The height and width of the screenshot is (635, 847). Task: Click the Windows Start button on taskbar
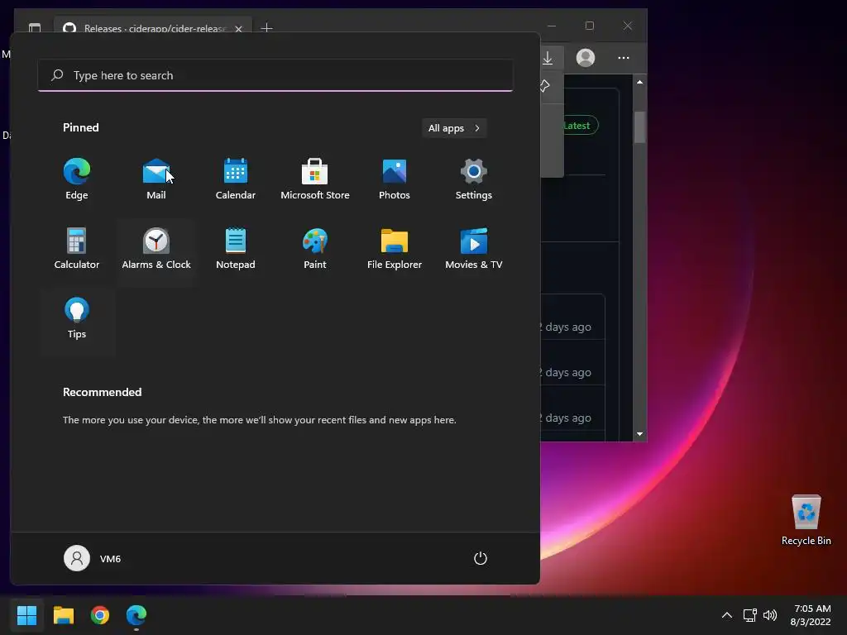[x=26, y=615]
